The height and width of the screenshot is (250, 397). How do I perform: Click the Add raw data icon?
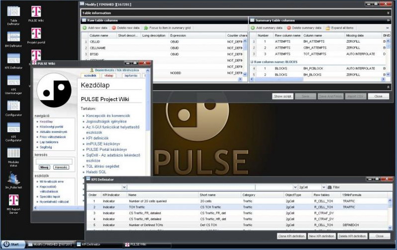point(85,28)
